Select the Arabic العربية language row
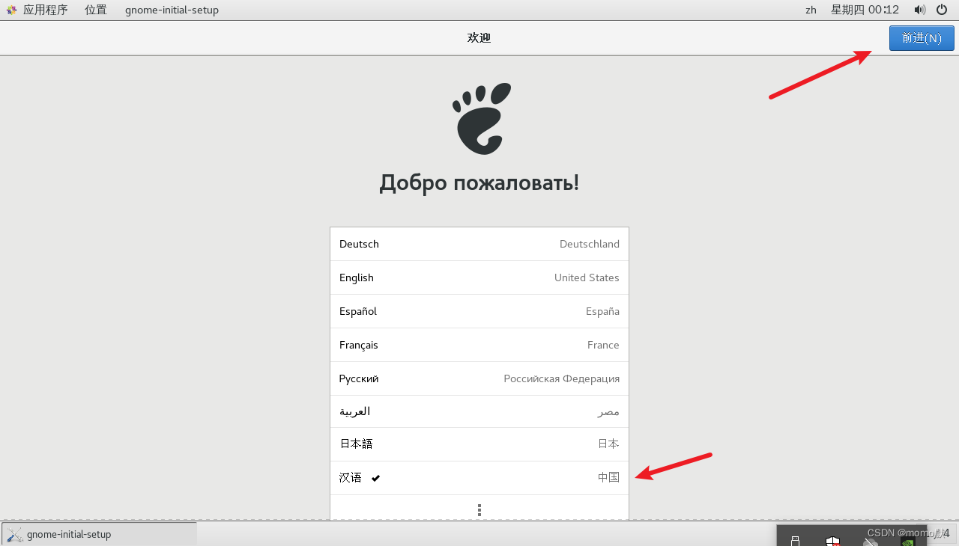Image resolution: width=959 pixels, height=546 pixels. coord(479,411)
